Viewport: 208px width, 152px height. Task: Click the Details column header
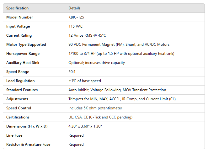[x=74, y=8]
